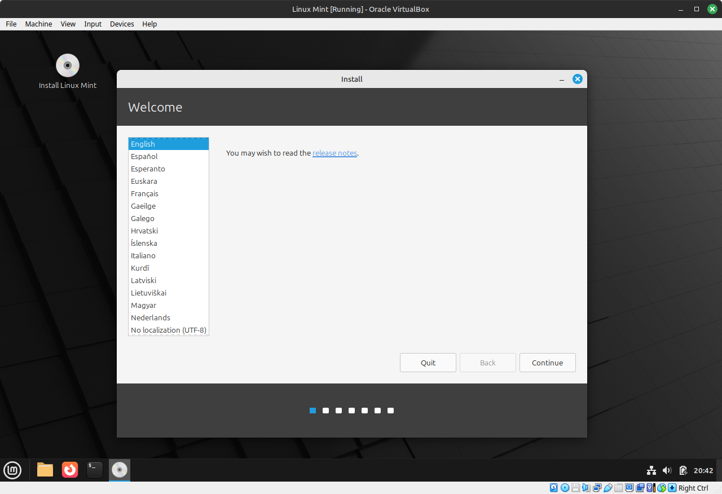Open the Install Linux Mint desktop icon
Screen dimensions: 722x494
tap(68, 72)
